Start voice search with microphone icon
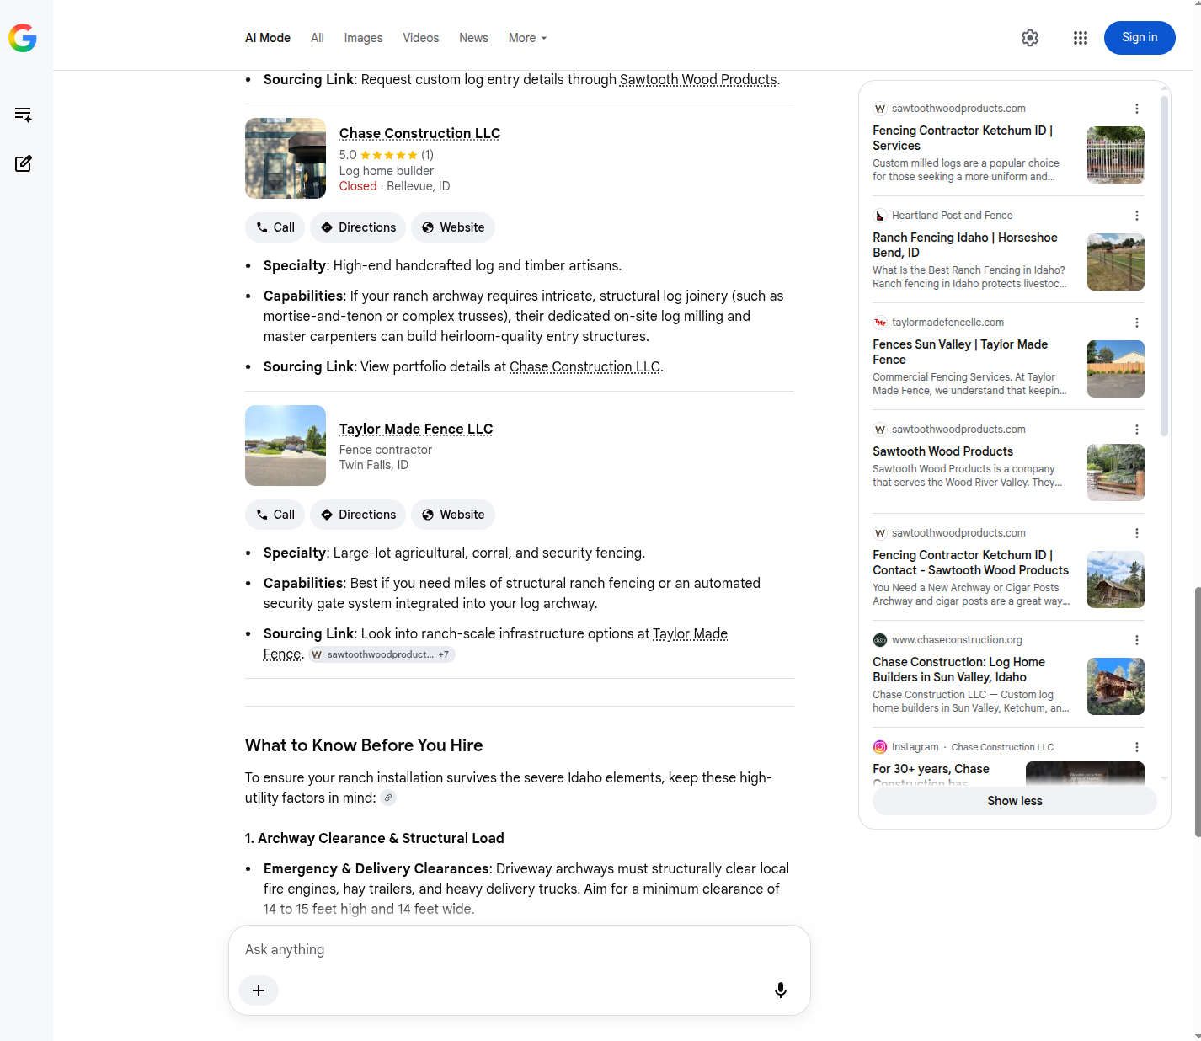This screenshot has height=1041, width=1201. tap(781, 990)
